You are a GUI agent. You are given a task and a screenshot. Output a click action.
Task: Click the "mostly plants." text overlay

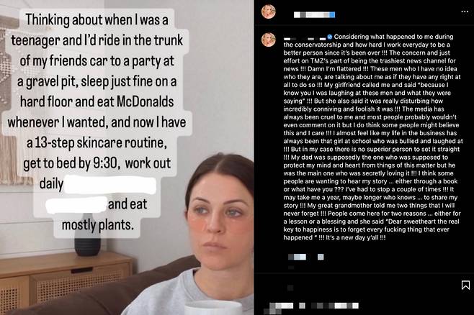pyautogui.click(x=97, y=224)
